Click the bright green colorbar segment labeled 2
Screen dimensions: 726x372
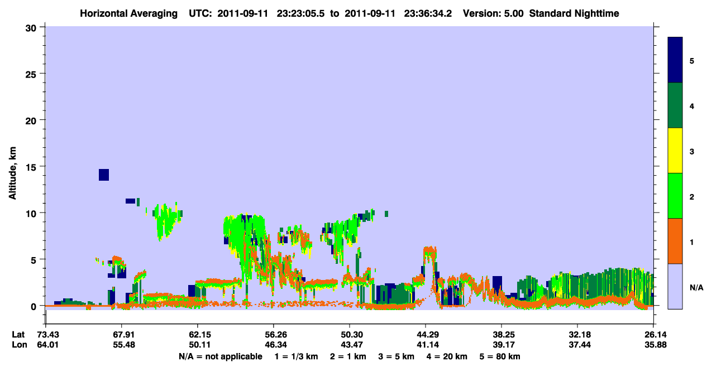(x=675, y=196)
